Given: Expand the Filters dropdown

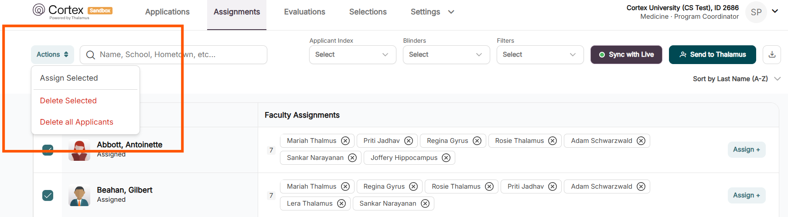Looking at the screenshot, I should (x=540, y=54).
